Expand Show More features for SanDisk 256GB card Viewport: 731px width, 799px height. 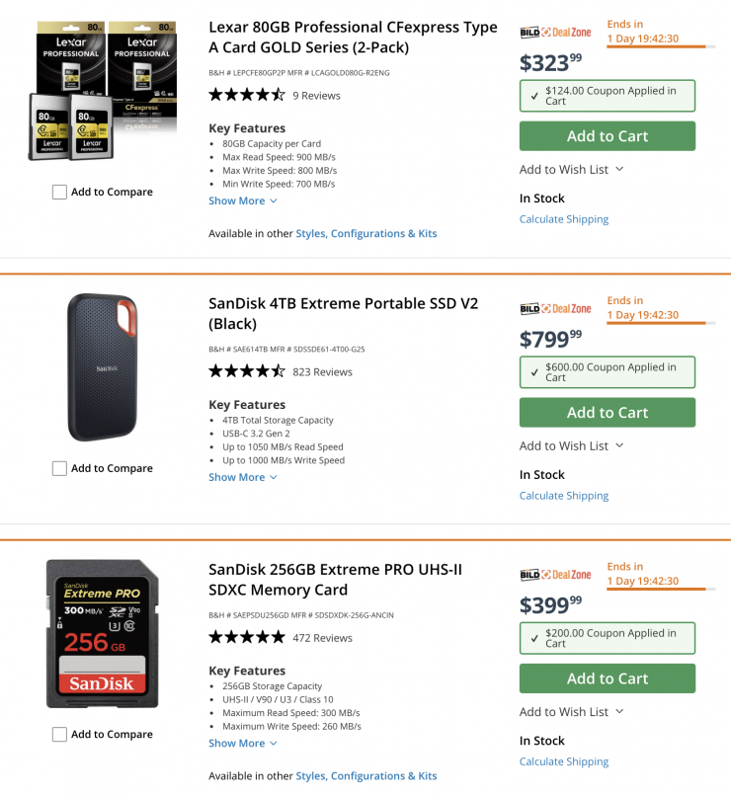click(x=243, y=744)
